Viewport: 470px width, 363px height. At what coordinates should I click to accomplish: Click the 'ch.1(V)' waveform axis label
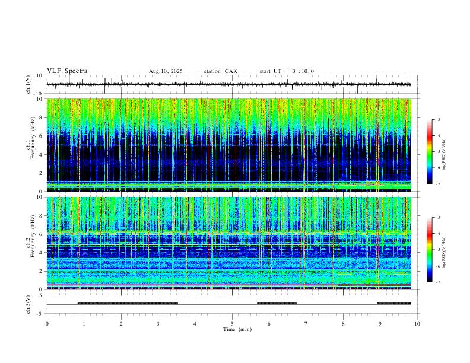(x=28, y=84)
